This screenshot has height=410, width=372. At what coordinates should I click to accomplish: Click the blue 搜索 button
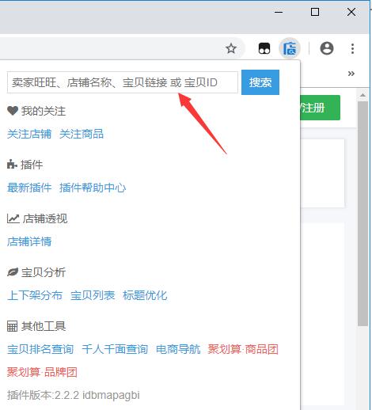coord(260,82)
